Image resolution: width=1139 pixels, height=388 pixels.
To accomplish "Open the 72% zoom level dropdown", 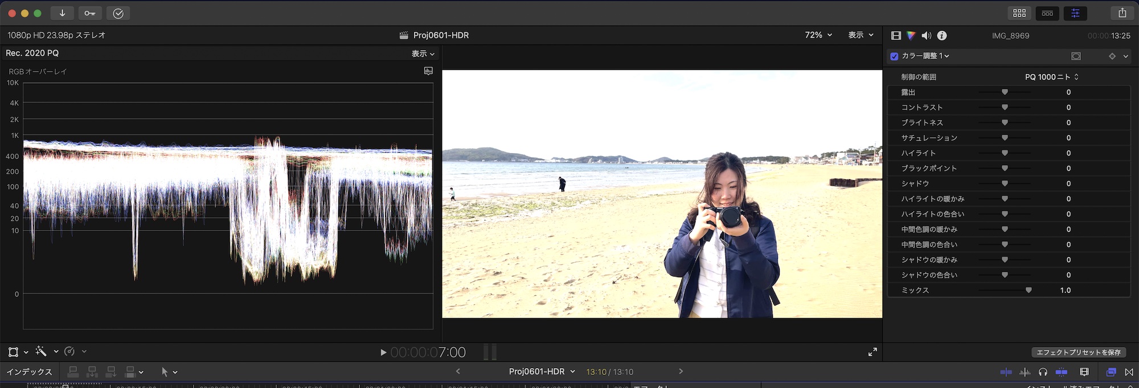I will (x=818, y=35).
